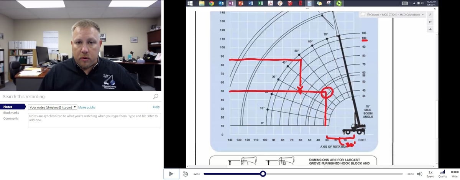
Task: Click the search magnifier icon
Action: tap(156, 96)
